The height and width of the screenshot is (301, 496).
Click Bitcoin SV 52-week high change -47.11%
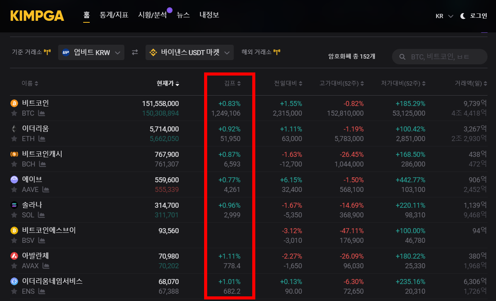[352, 231]
